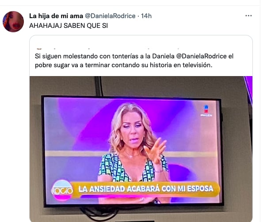
Task: Open La hija de mi ama's profile avatar
Action: click(x=13, y=22)
